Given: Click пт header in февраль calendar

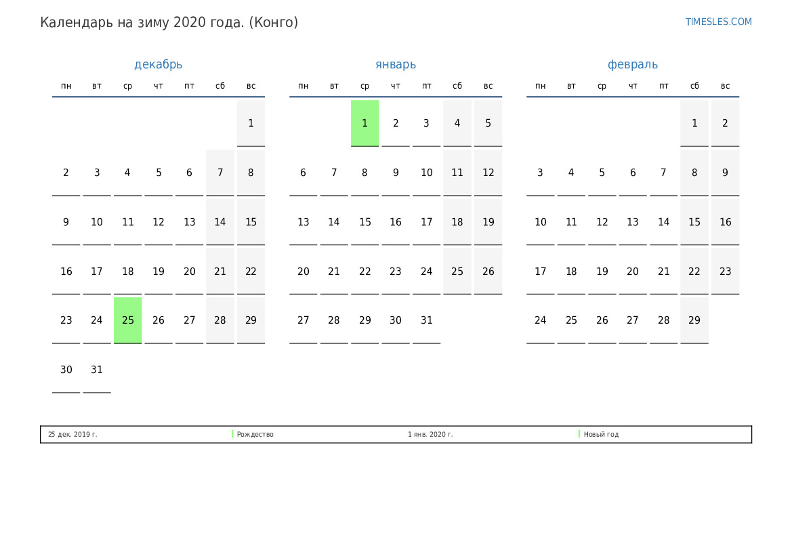Looking at the screenshot, I should (x=664, y=86).
